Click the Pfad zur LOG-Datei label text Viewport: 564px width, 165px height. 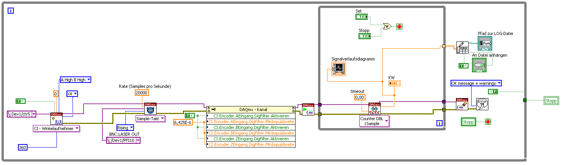pos(495,34)
